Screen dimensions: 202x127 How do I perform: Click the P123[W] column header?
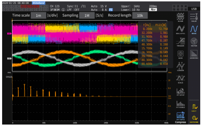coord(161,25)
